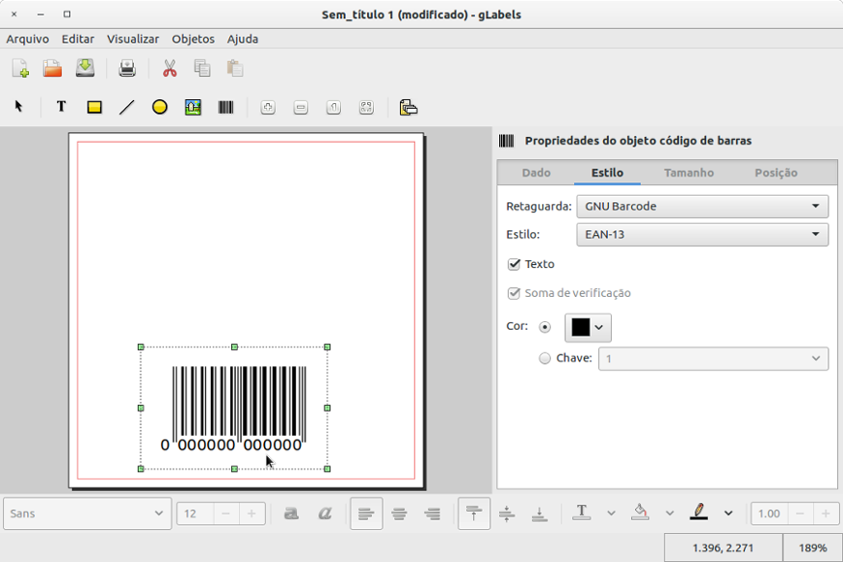Decrease line width with minus button

(800, 514)
